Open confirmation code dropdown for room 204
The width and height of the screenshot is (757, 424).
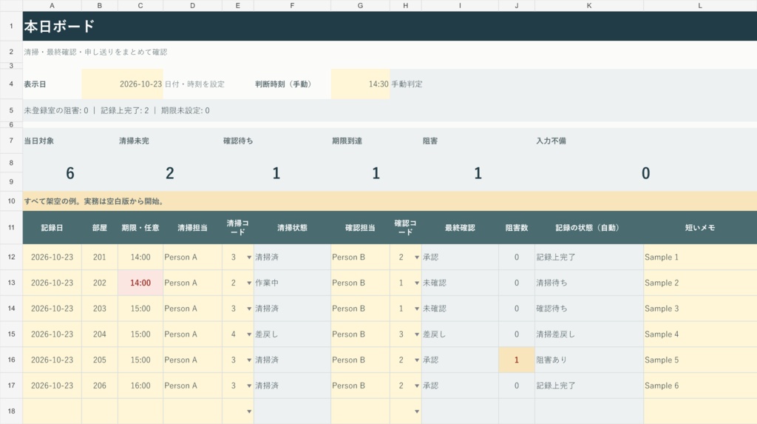[x=417, y=334]
